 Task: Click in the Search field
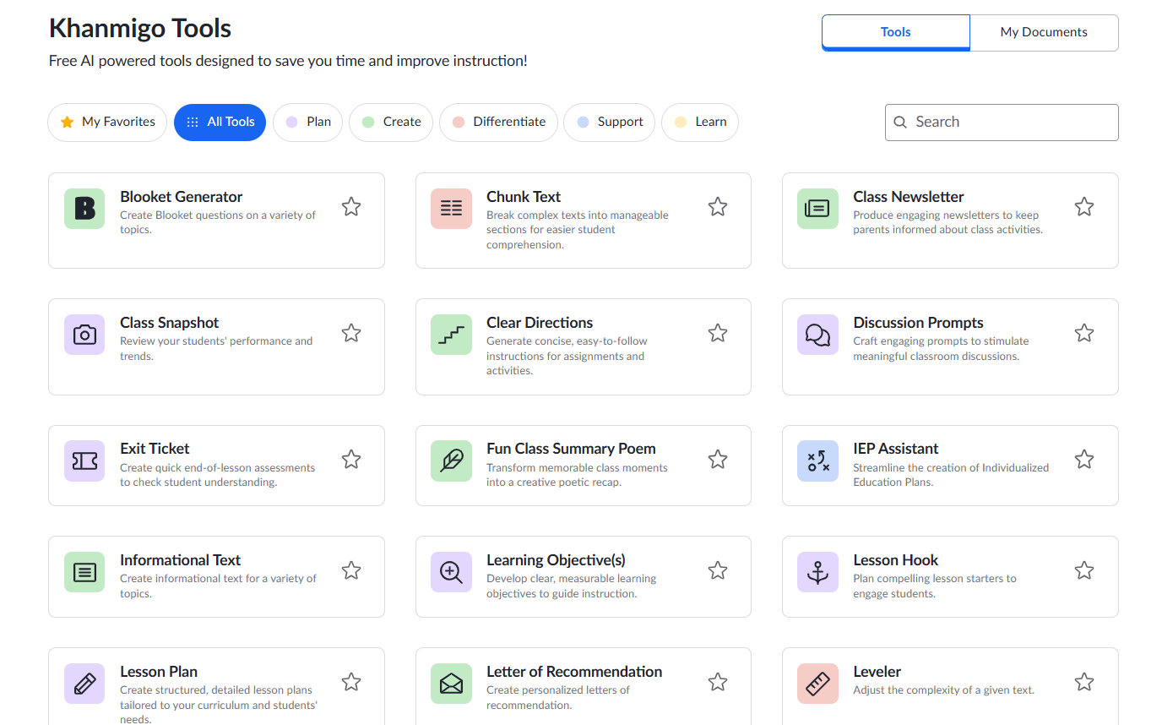coord(1002,122)
